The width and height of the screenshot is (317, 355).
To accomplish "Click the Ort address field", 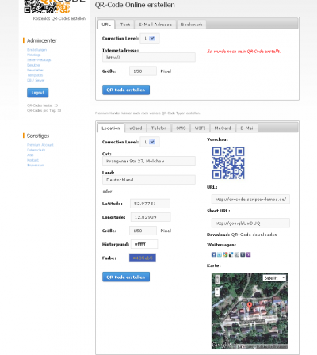I will point(149,161).
